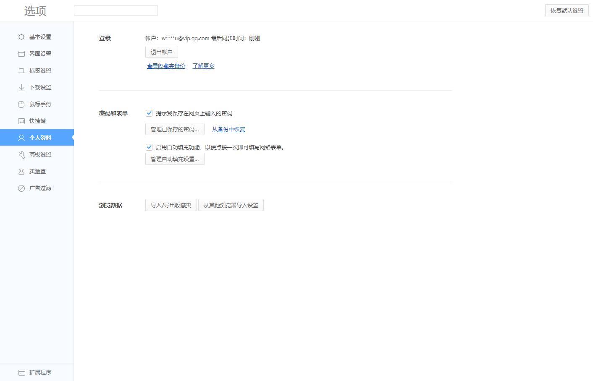Click the 浏览数据 section heading
This screenshot has height=381, width=593.
[x=110, y=205]
